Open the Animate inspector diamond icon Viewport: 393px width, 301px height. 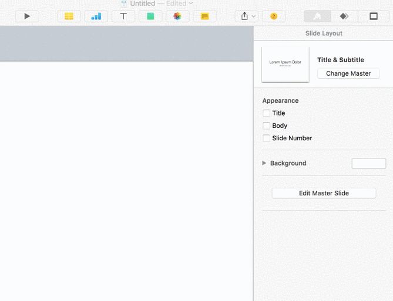pos(344,16)
